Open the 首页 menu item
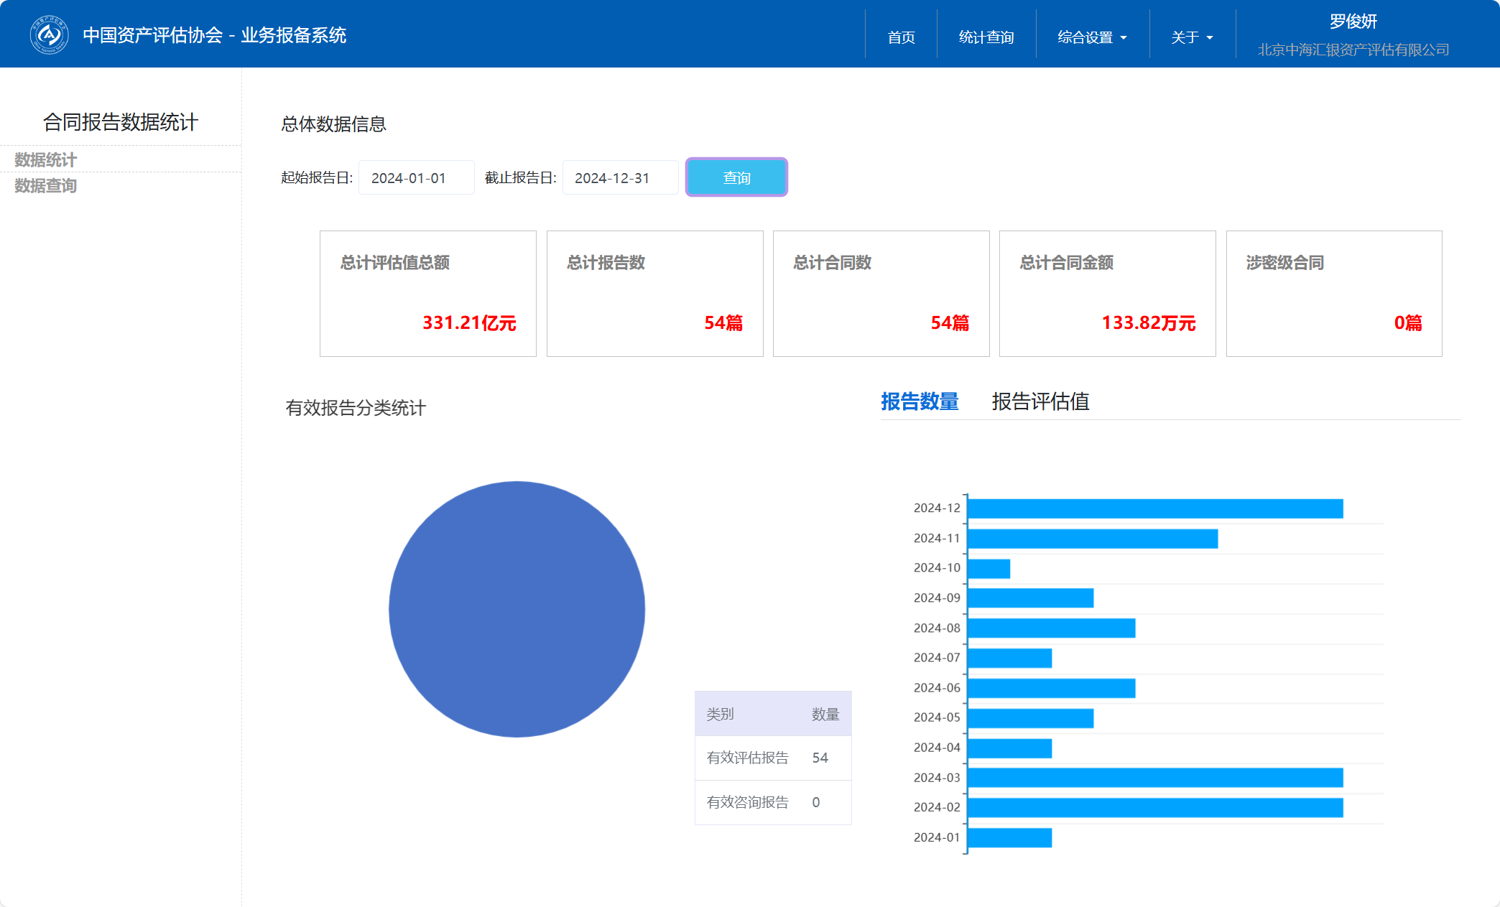The height and width of the screenshot is (907, 1500). coord(901,37)
